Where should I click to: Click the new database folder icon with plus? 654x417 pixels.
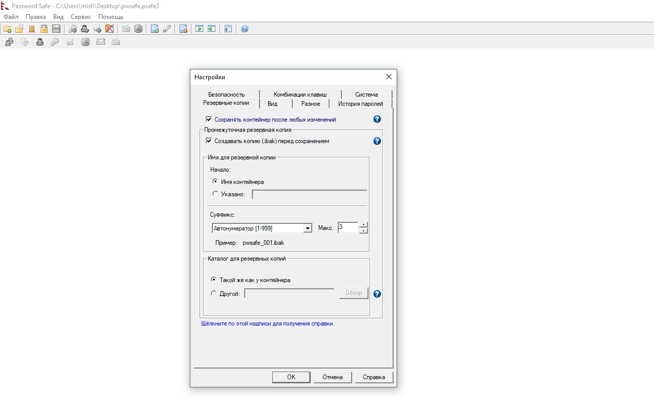click(7, 29)
